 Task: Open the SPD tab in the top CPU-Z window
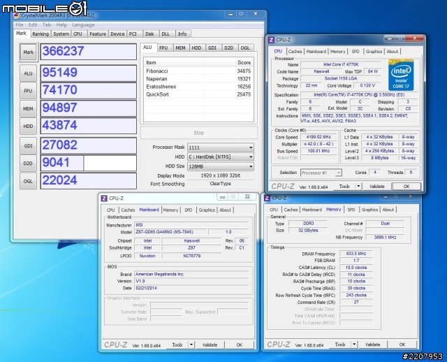click(x=356, y=52)
